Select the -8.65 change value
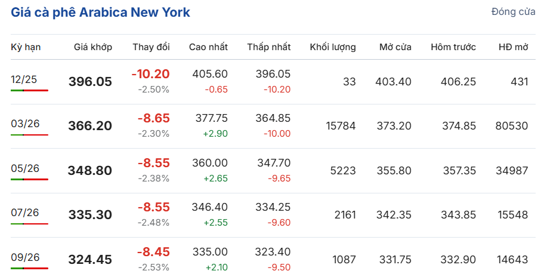 click(153, 118)
